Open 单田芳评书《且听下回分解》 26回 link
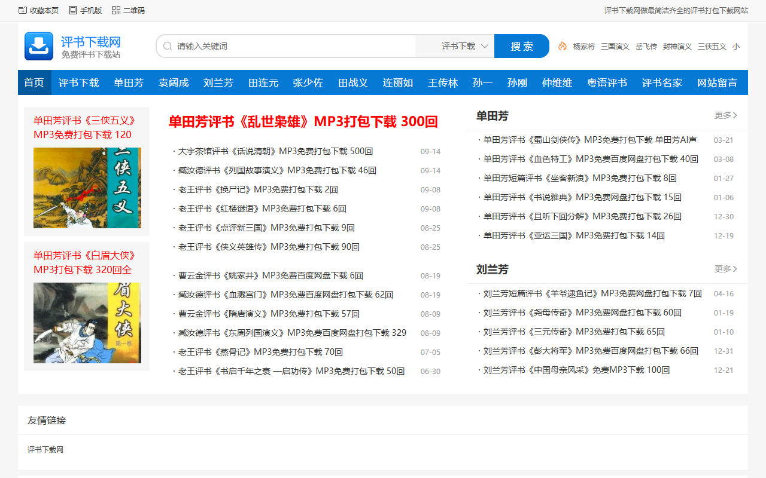Screen dimensions: 766x478 582,216
